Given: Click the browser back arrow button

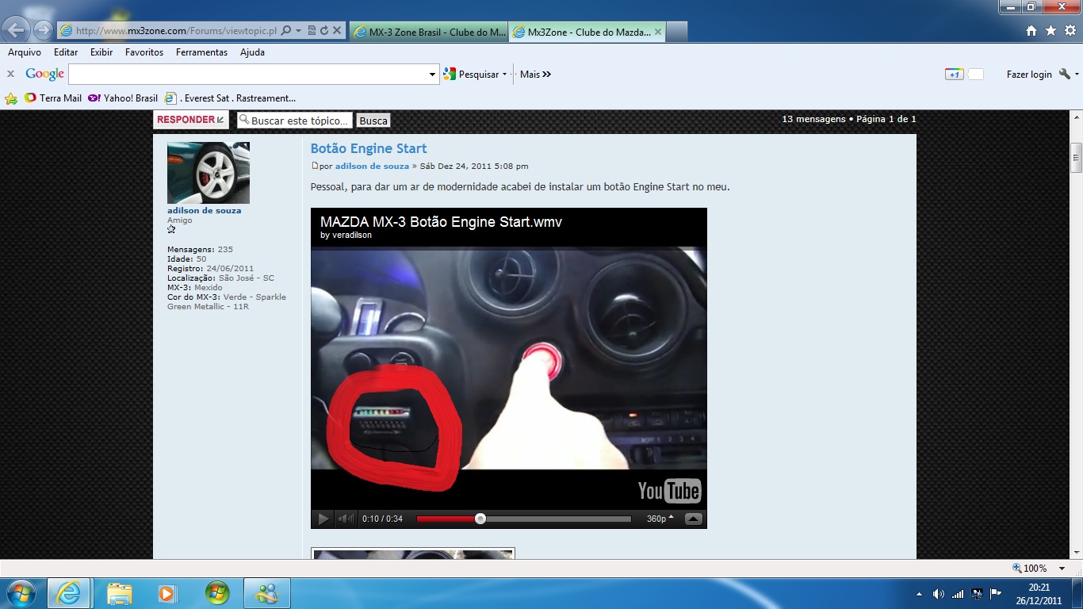Looking at the screenshot, I should click(x=17, y=31).
